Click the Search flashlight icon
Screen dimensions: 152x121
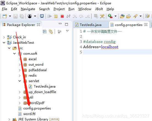click(135, 16)
